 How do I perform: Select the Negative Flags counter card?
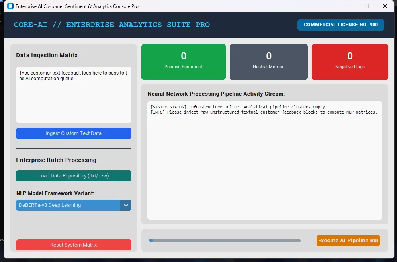(x=350, y=62)
